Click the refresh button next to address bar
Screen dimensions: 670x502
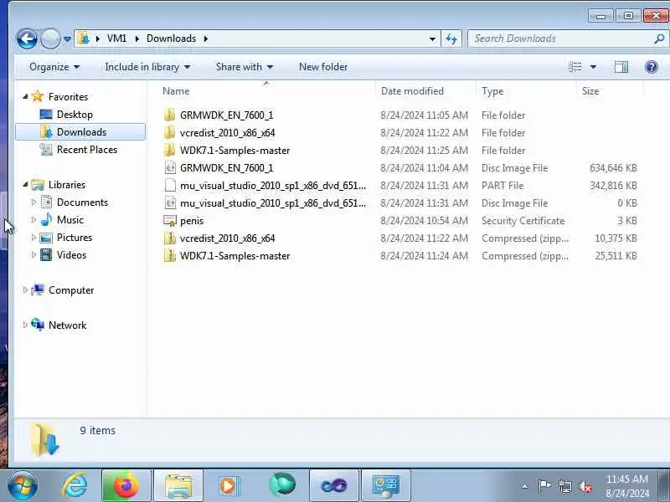click(x=451, y=38)
